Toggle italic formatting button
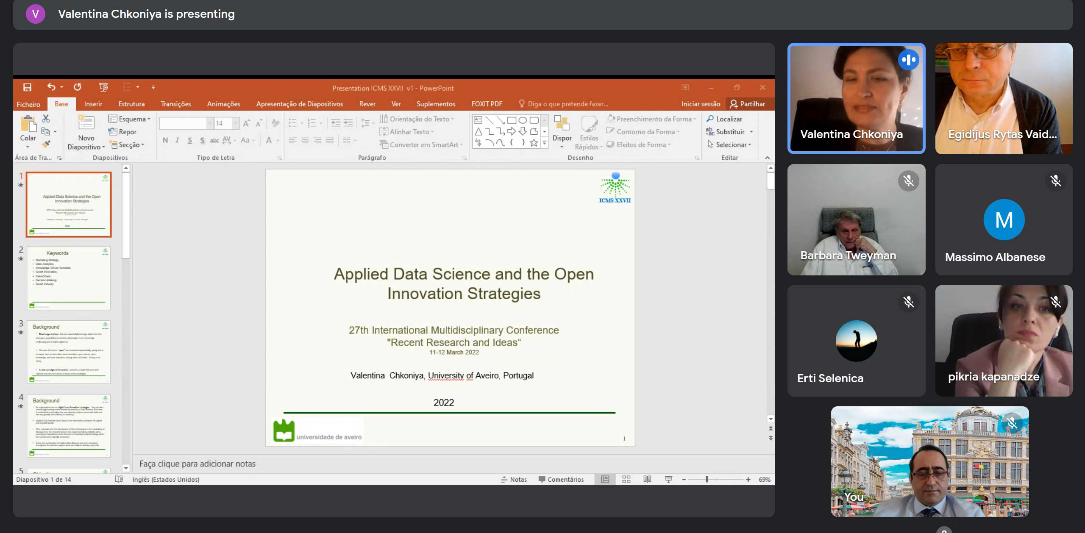 pos(177,140)
